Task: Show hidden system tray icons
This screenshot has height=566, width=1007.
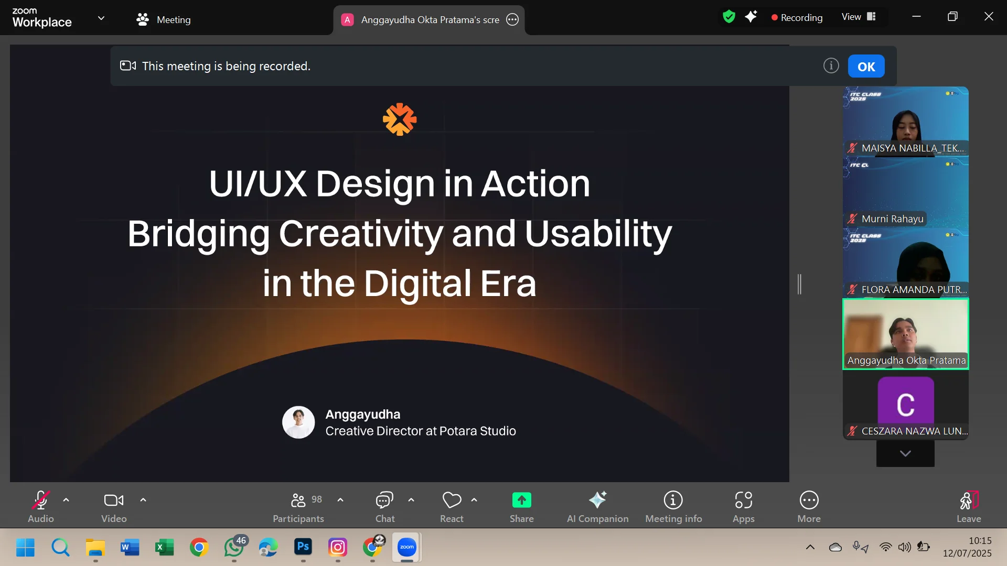Action: point(810,547)
